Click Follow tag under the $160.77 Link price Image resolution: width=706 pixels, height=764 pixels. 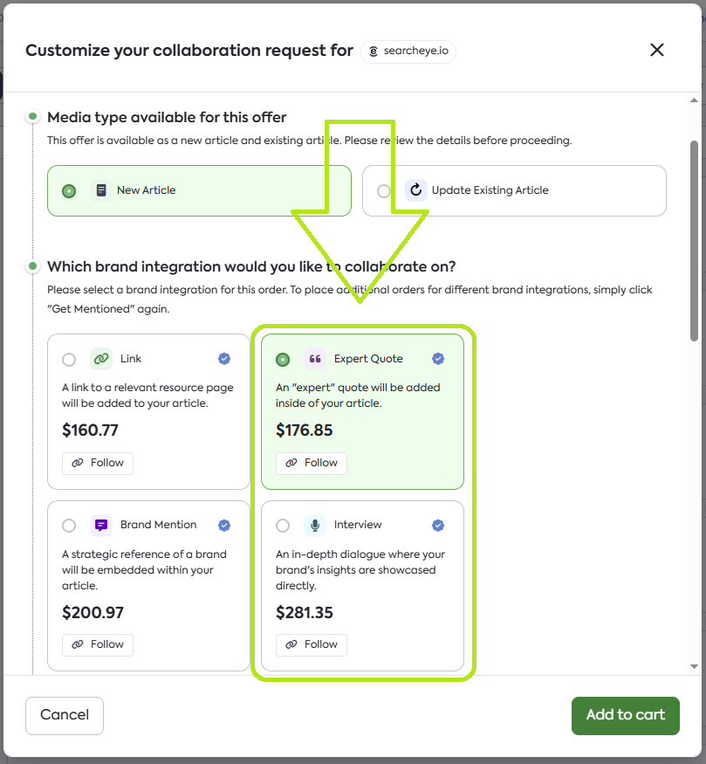click(x=98, y=463)
